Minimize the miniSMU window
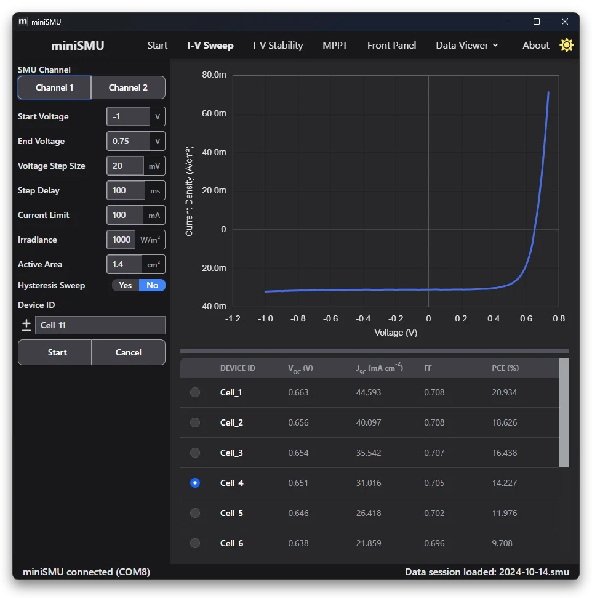The width and height of the screenshot is (592, 598). 508,22
